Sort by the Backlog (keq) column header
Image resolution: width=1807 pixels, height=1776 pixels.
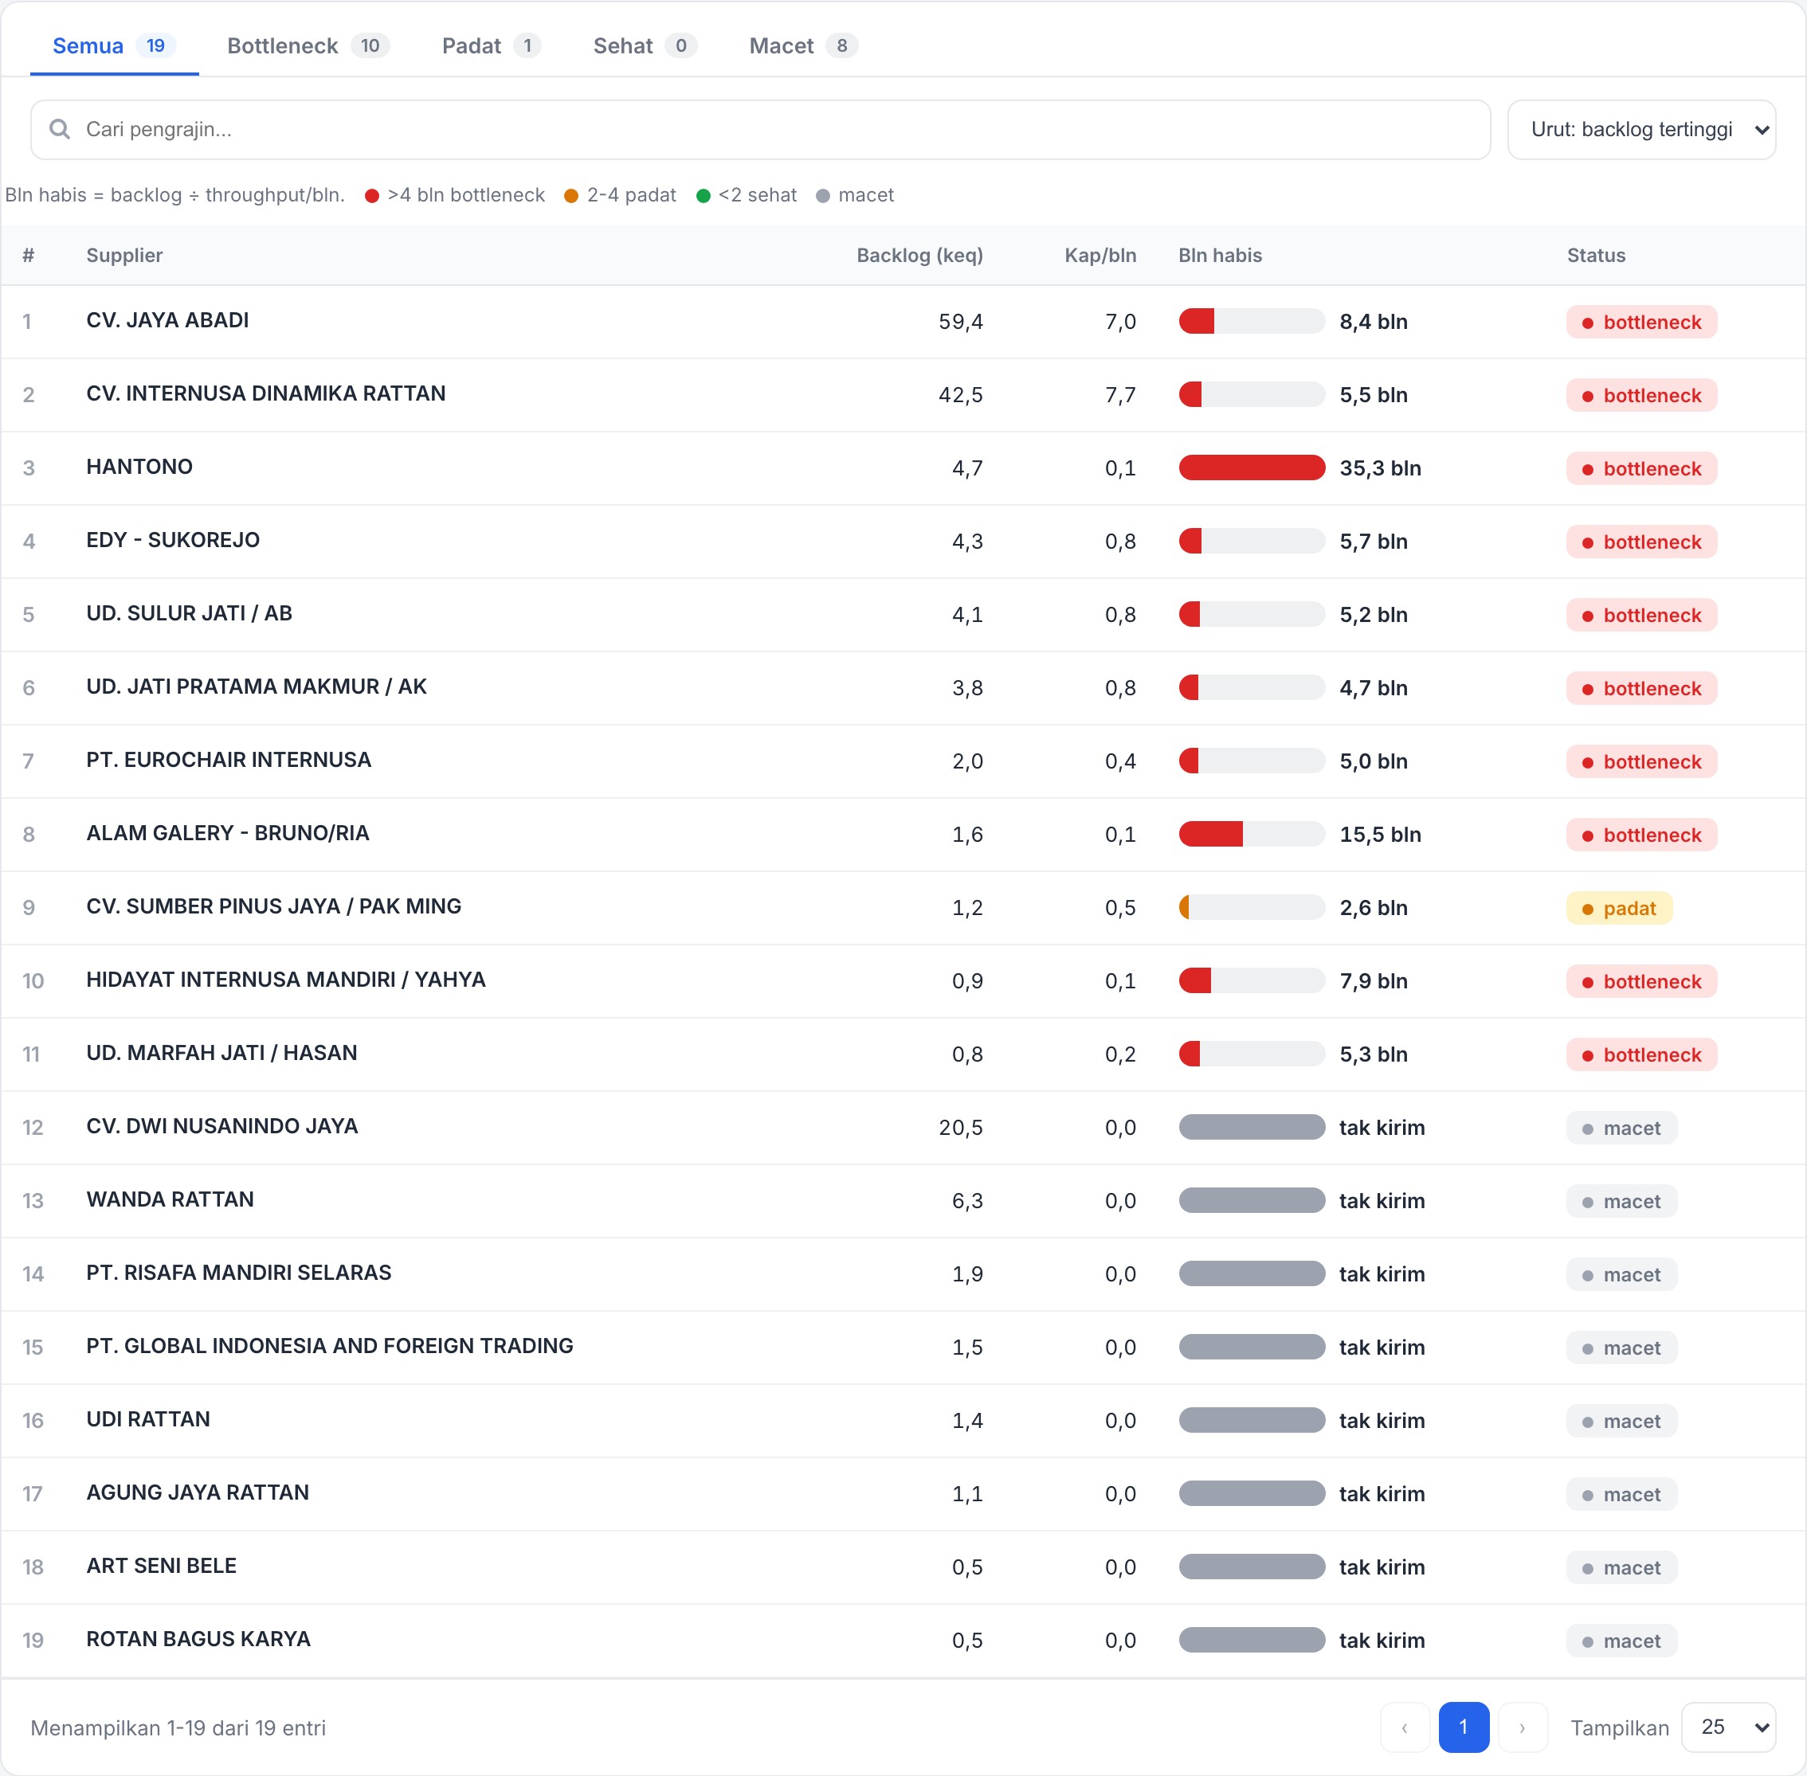(919, 256)
